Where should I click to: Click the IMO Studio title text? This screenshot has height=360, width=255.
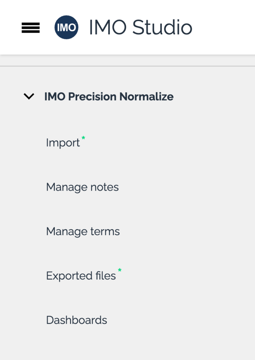(140, 27)
